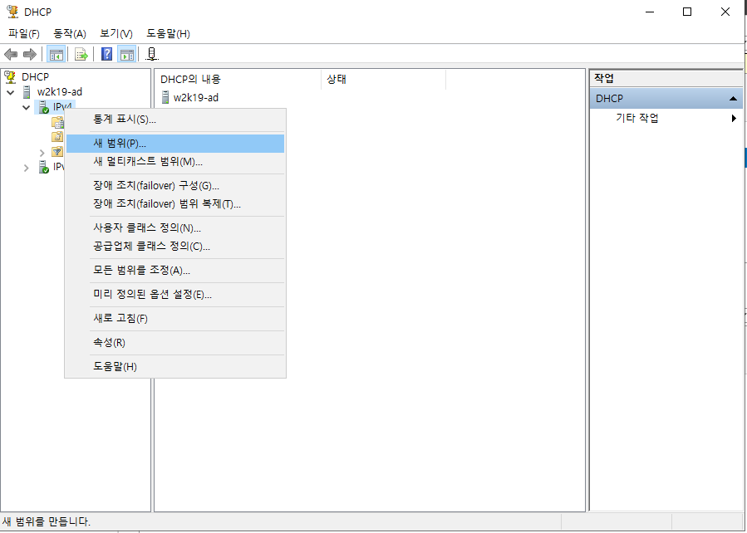Open the 보기(V) menu
The width and height of the screenshot is (747, 533).
[x=116, y=34]
